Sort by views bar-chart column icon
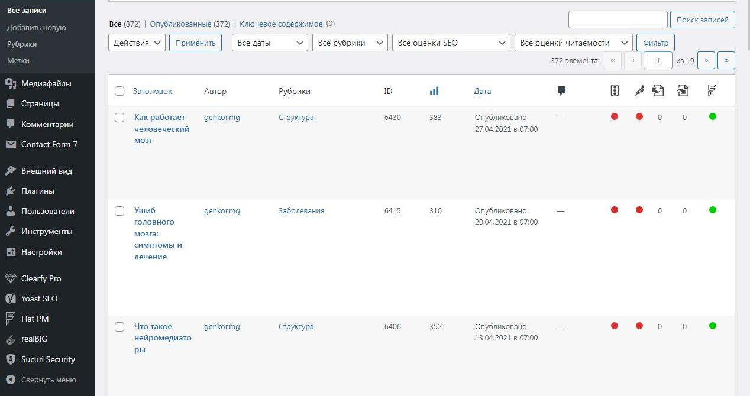This screenshot has width=750, height=396. point(434,91)
